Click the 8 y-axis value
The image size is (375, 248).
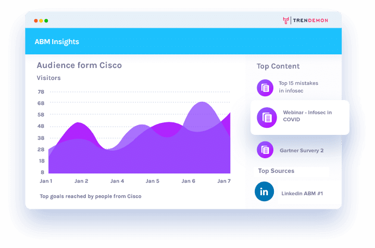click(x=42, y=172)
